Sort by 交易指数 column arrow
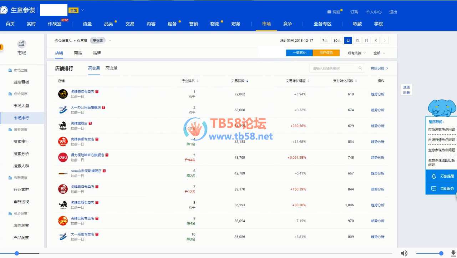This screenshot has width=457, height=258. (247, 81)
